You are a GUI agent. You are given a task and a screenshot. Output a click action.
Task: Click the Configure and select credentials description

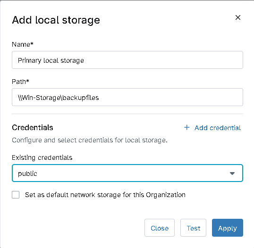[90, 140]
